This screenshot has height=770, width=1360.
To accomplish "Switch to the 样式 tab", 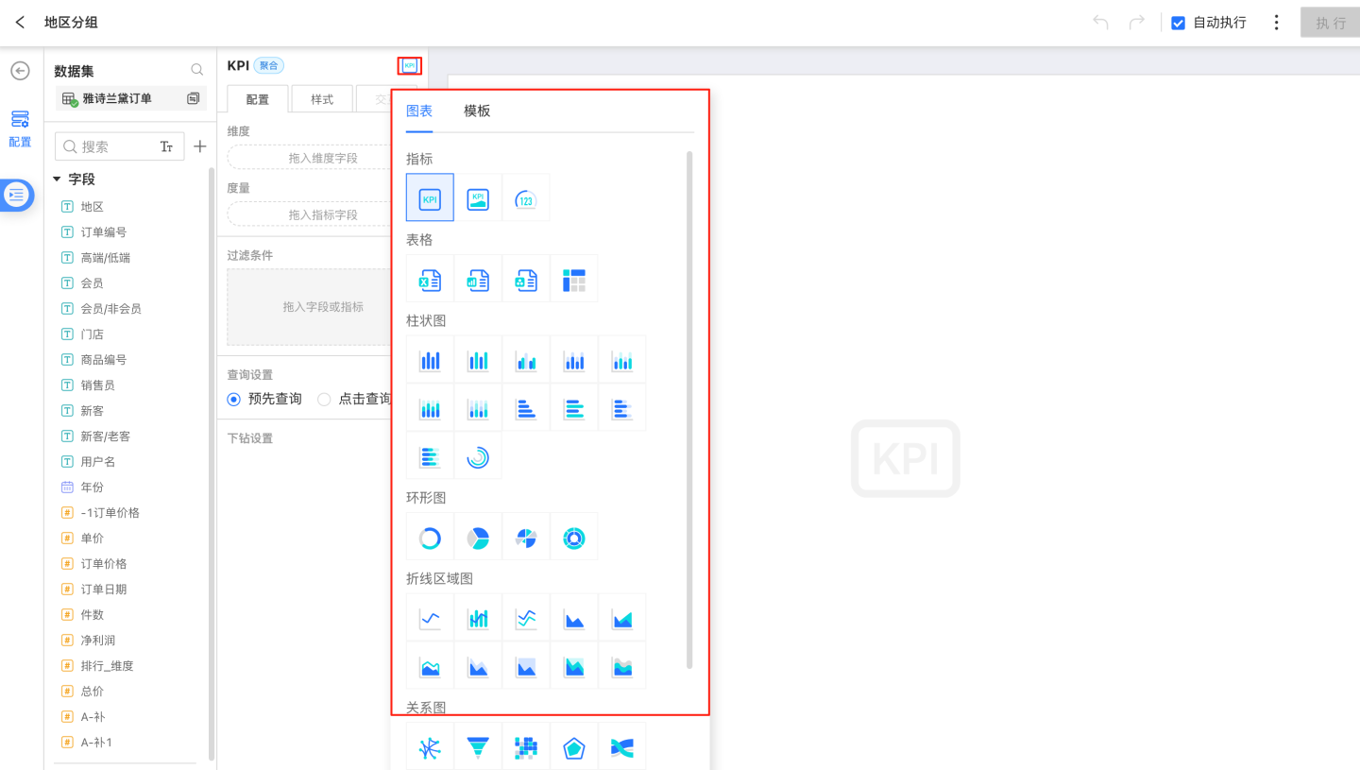I will pyautogui.click(x=322, y=99).
